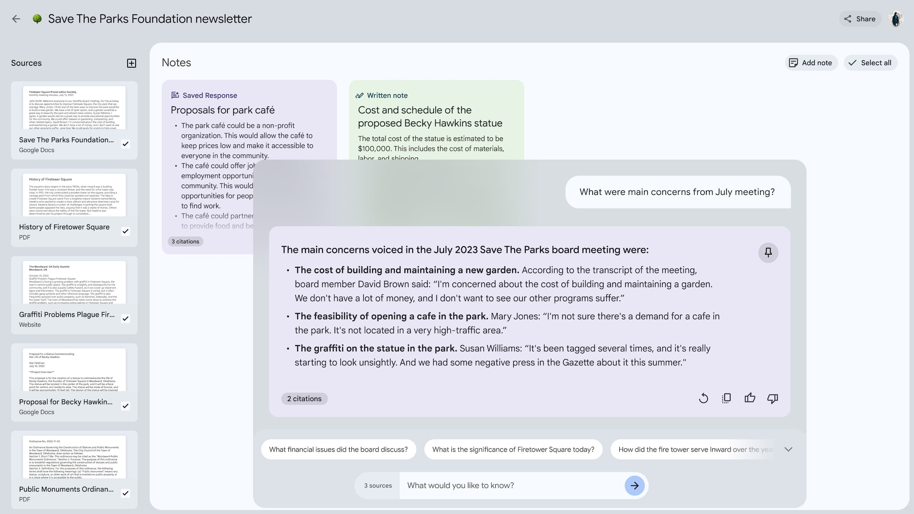Deselect the Public Monuments Ordinance source
914x514 pixels.
pyautogui.click(x=125, y=493)
